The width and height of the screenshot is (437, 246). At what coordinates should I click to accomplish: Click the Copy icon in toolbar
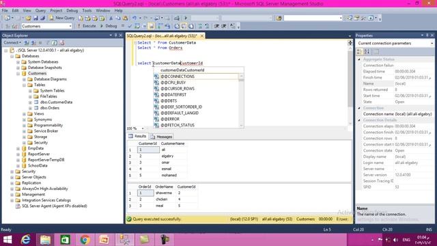click(118, 18)
